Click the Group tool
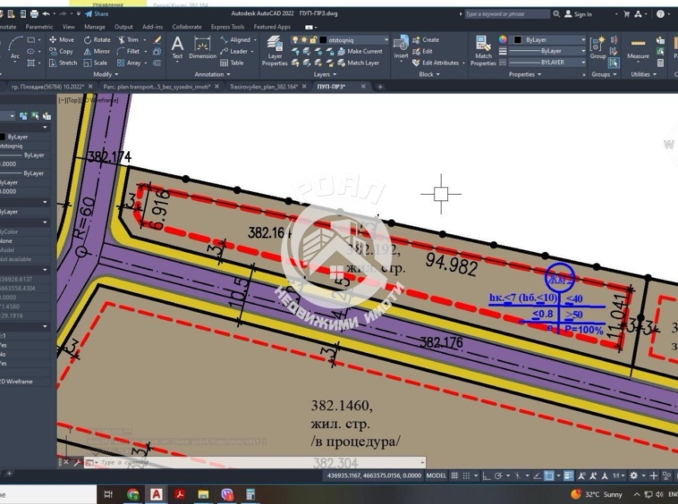 click(x=598, y=47)
